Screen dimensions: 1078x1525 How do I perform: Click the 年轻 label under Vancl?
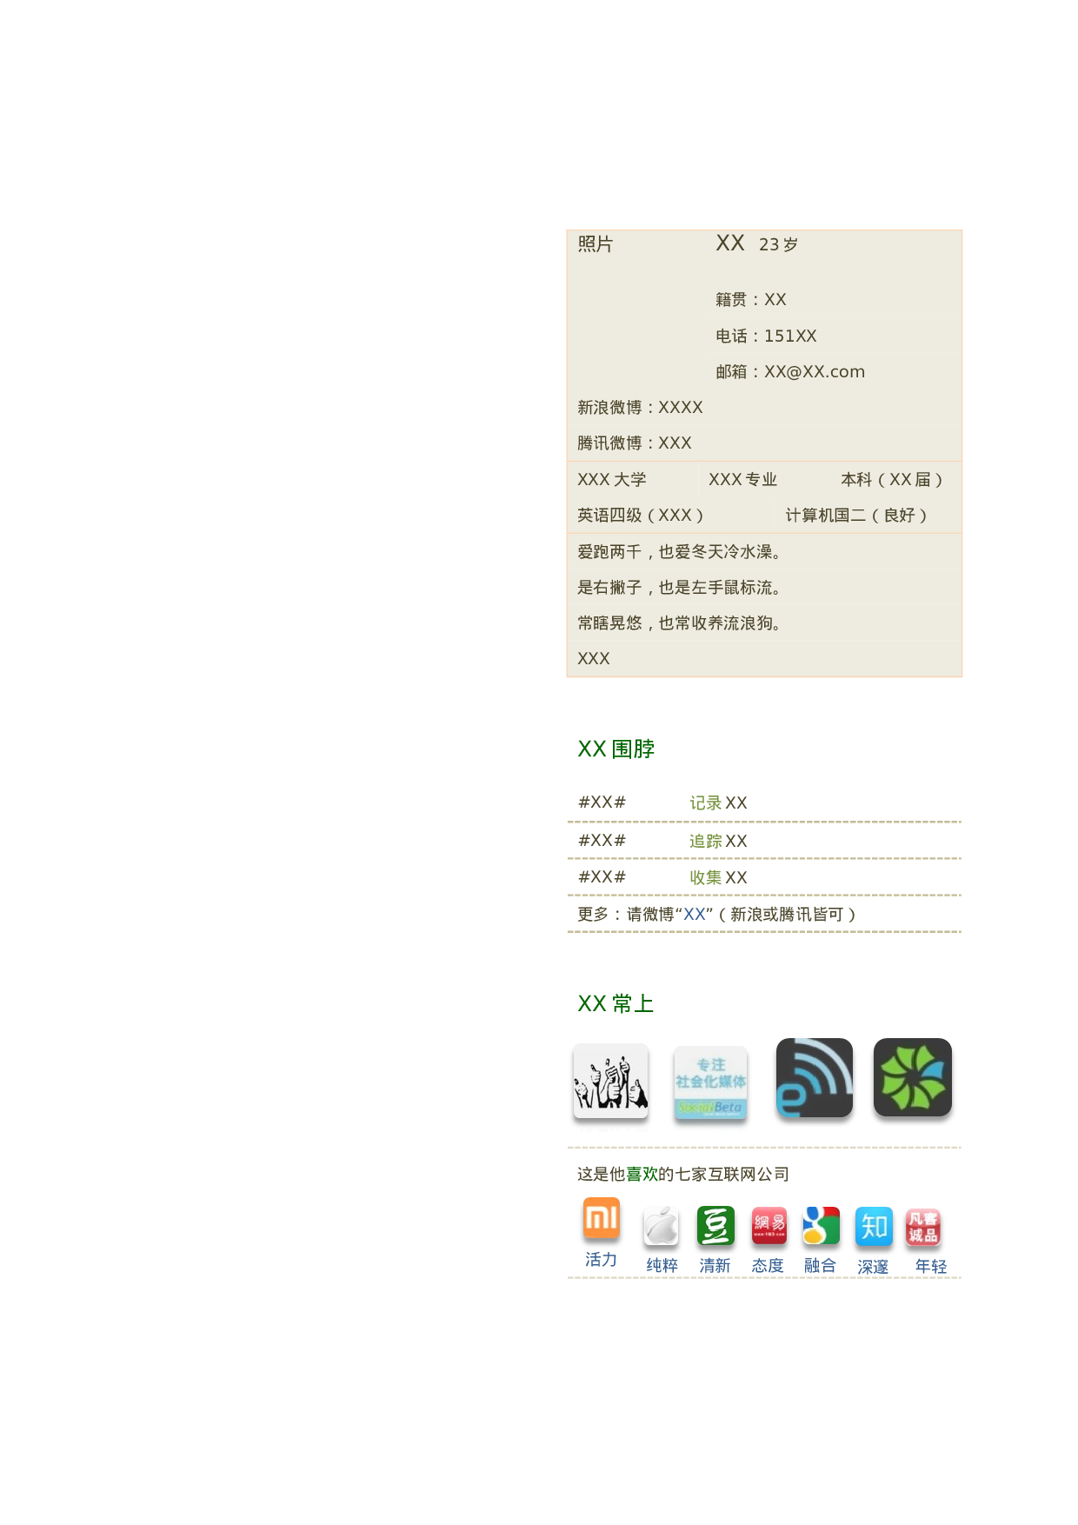(x=931, y=1266)
